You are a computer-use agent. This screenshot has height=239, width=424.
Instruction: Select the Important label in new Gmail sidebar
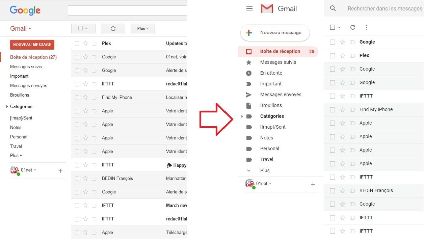coord(271,84)
